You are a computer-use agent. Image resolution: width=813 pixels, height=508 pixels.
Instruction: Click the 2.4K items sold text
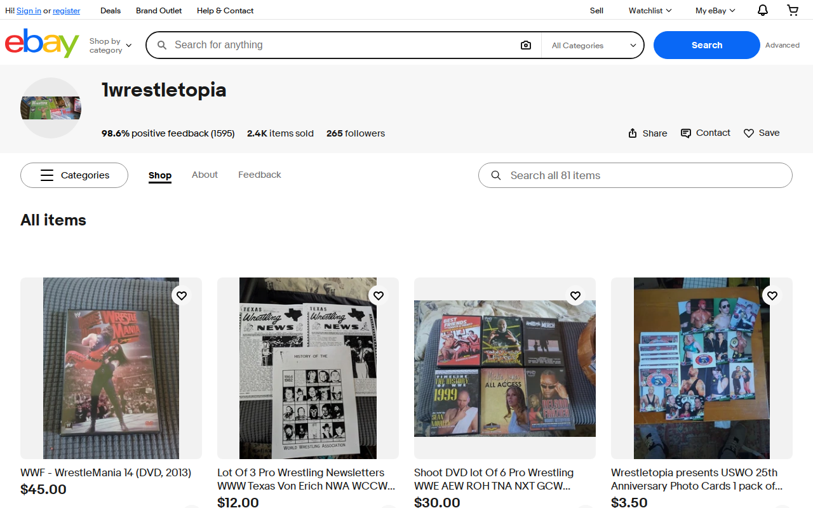[x=280, y=133]
